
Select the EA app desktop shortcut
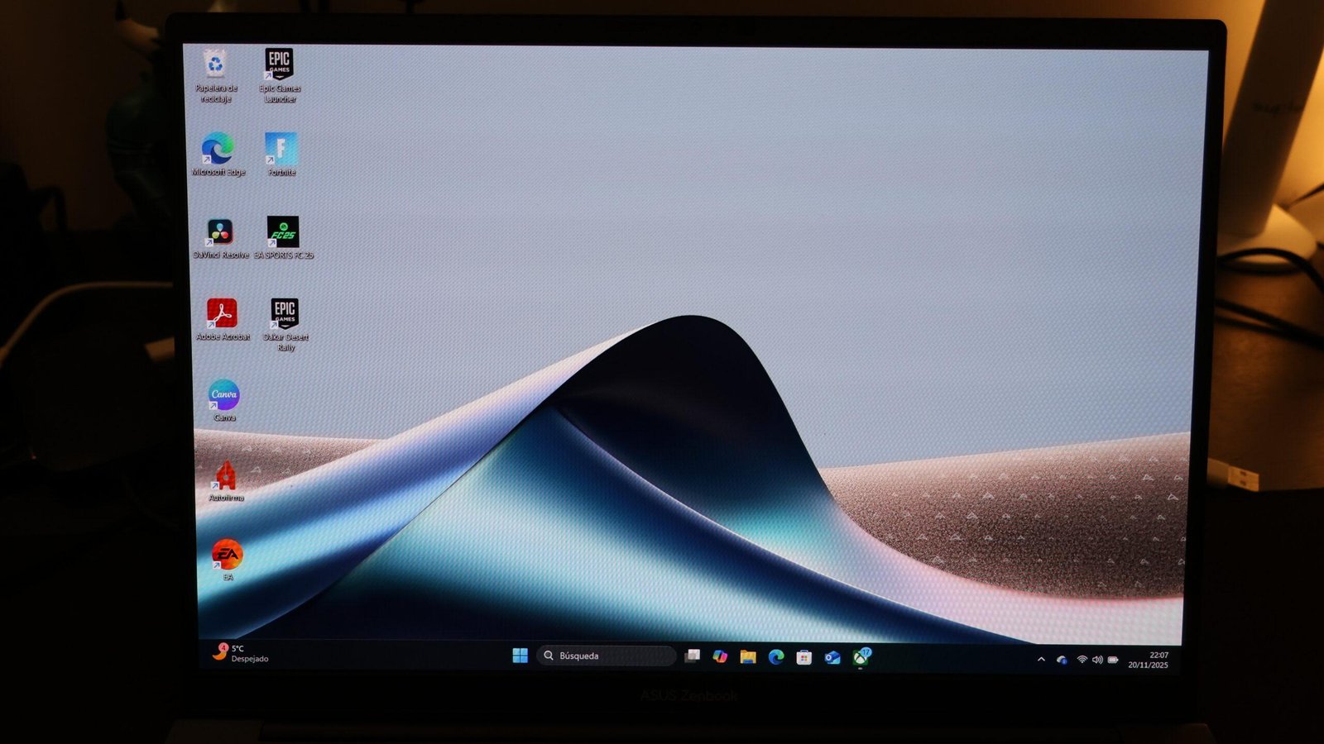click(227, 554)
